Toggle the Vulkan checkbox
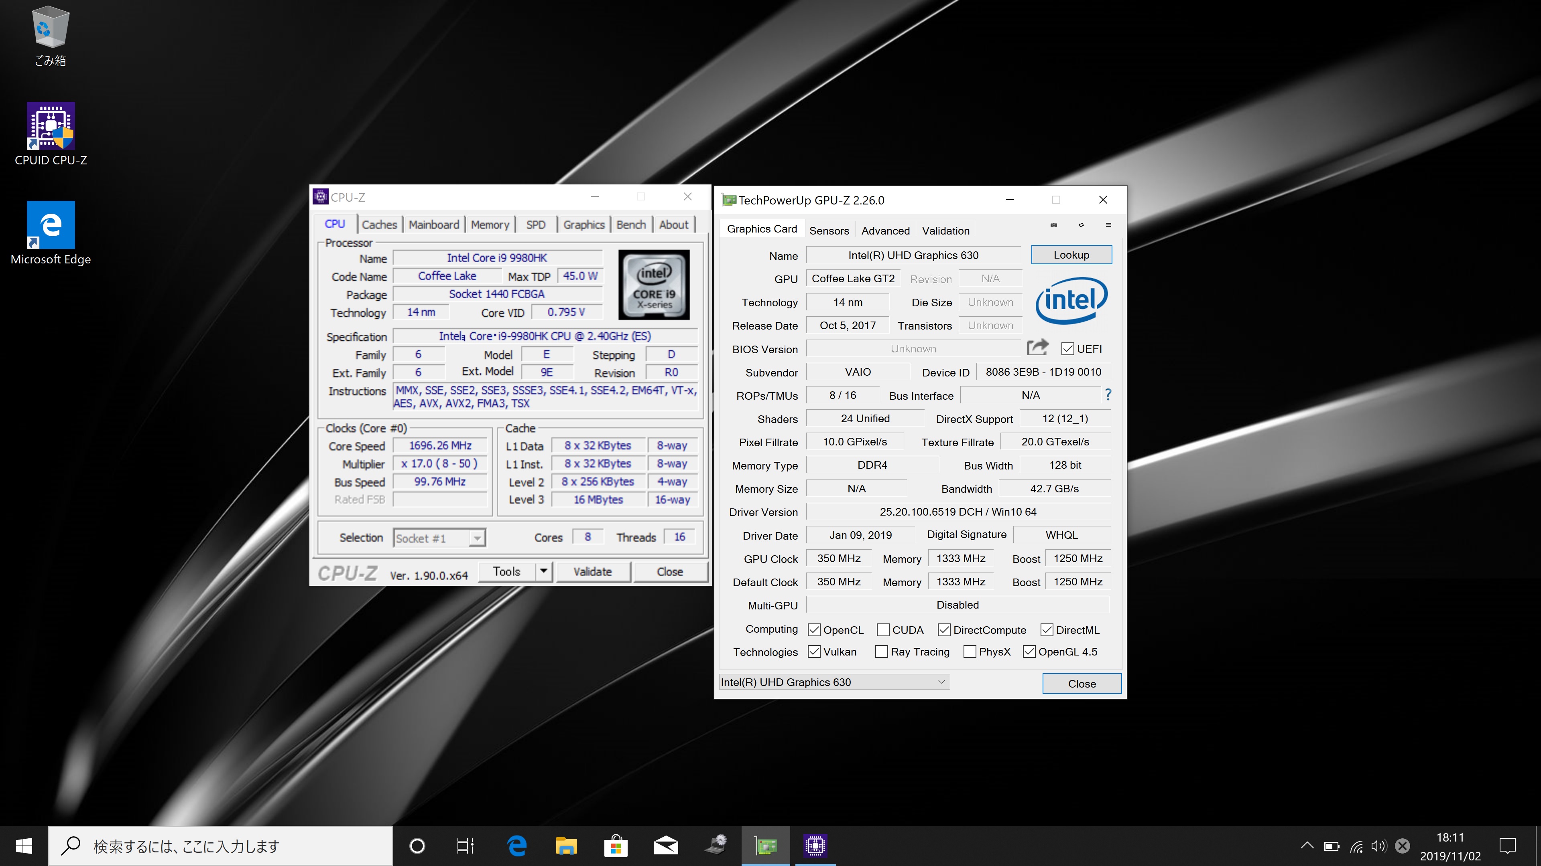1541x866 pixels. [814, 652]
